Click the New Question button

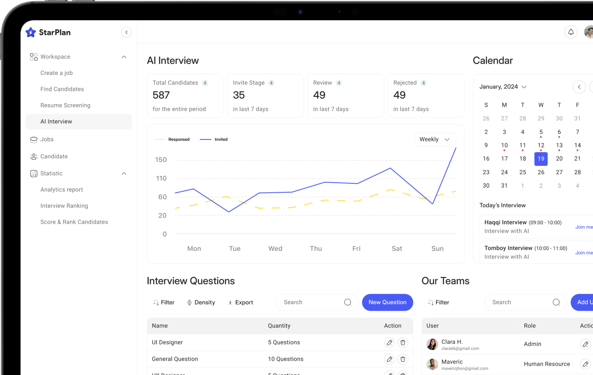[387, 302]
